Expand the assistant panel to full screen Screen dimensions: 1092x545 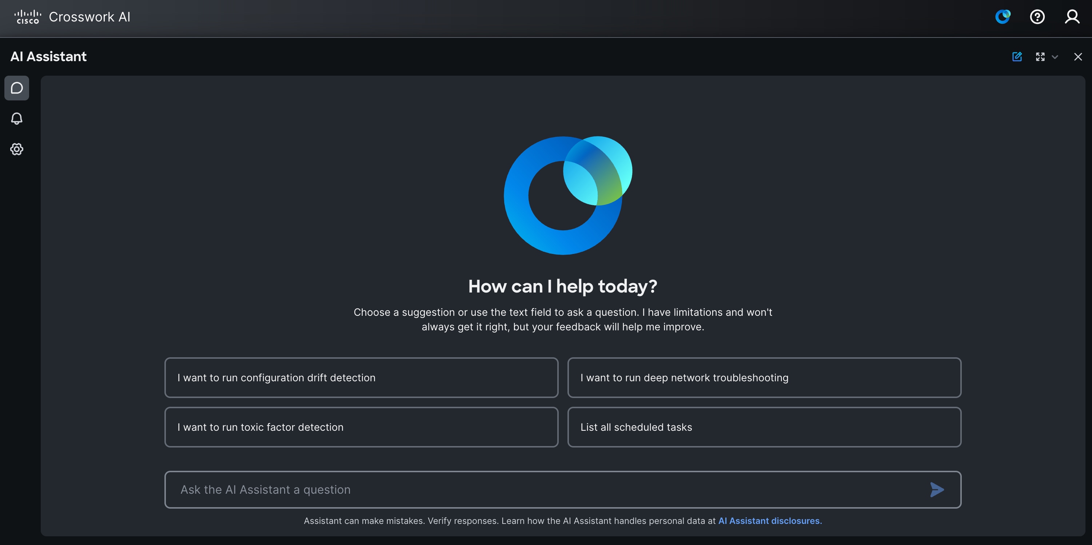1040,57
